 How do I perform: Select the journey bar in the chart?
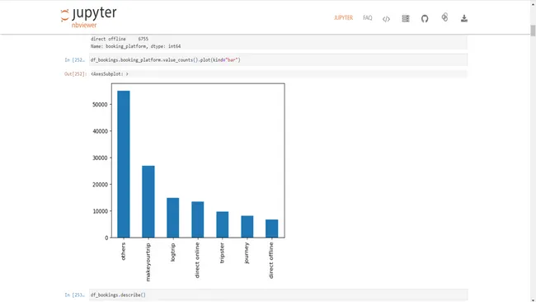[247, 226]
